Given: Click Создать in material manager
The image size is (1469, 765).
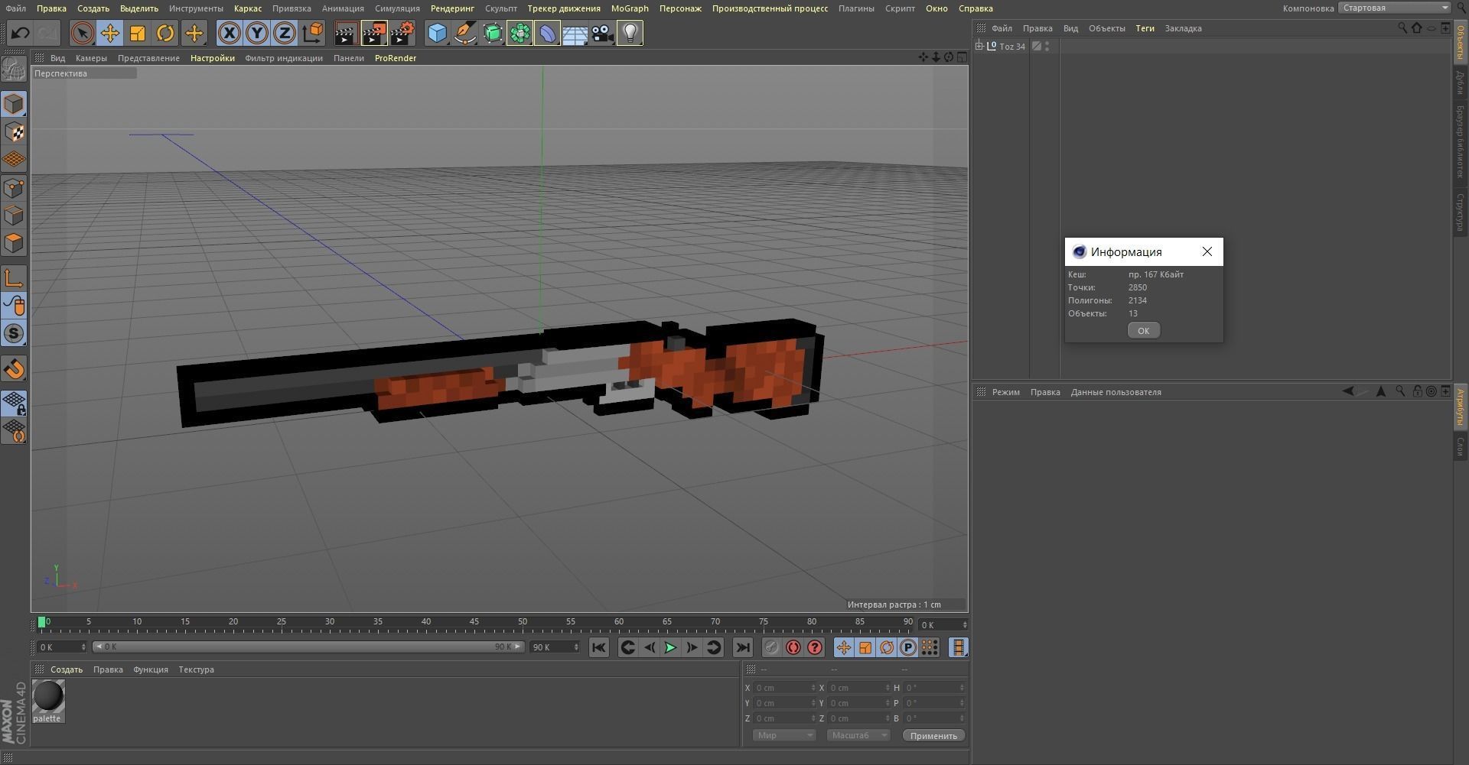Looking at the screenshot, I should pos(67,669).
